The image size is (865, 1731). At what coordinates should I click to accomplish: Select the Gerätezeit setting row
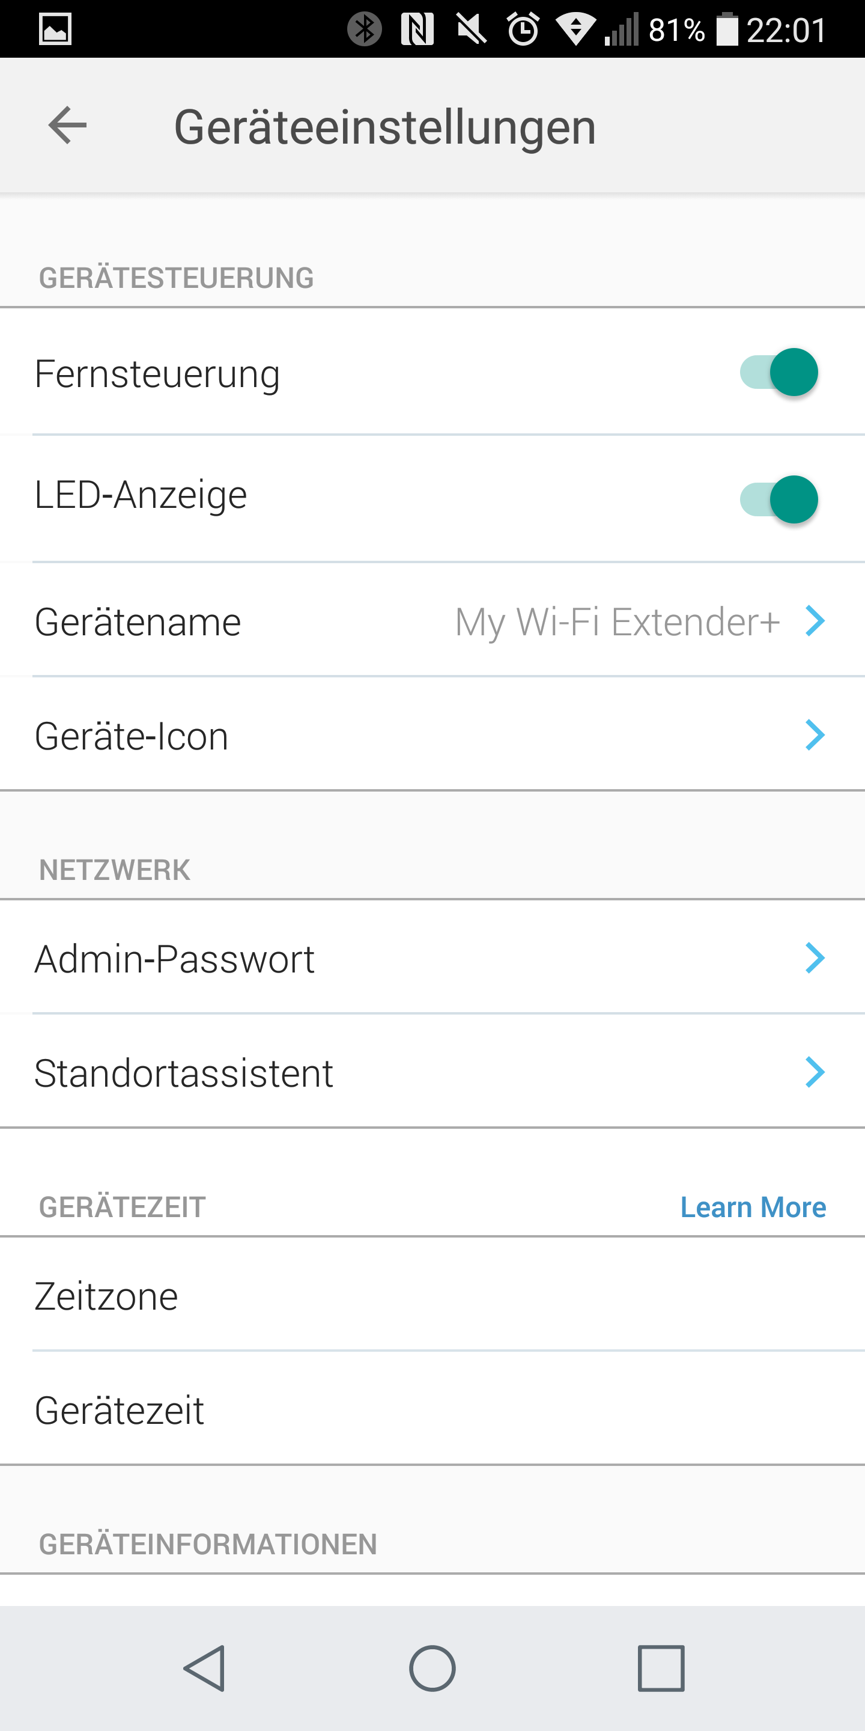[x=432, y=1410]
